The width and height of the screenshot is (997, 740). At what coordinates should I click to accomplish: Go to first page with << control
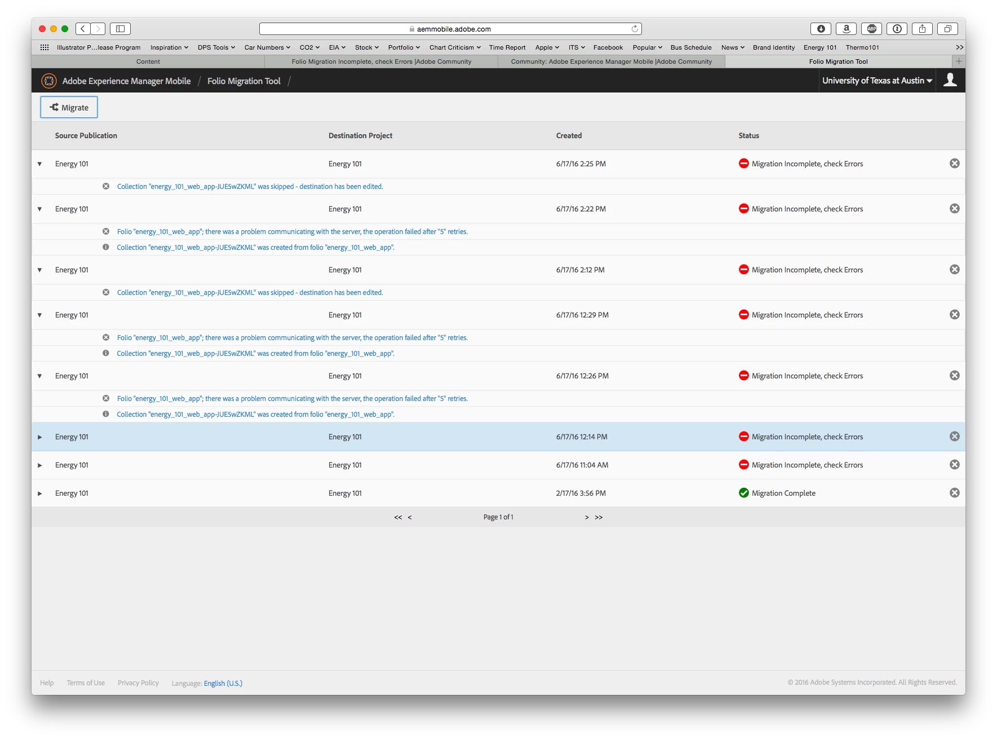click(x=398, y=517)
